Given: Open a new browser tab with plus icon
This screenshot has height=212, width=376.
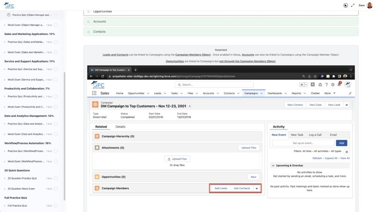Looking at the screenshot, I should tap(135, 70).
